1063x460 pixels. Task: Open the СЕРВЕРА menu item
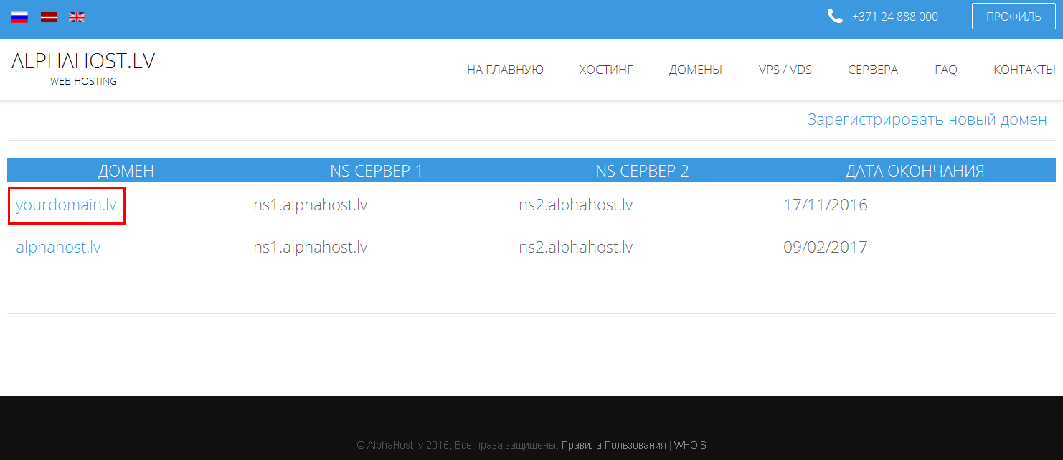pos(873,70)
